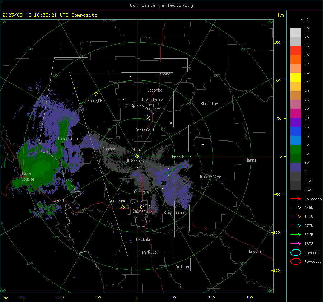Select the bright green 30 dBZ swatch

(296, 149)
